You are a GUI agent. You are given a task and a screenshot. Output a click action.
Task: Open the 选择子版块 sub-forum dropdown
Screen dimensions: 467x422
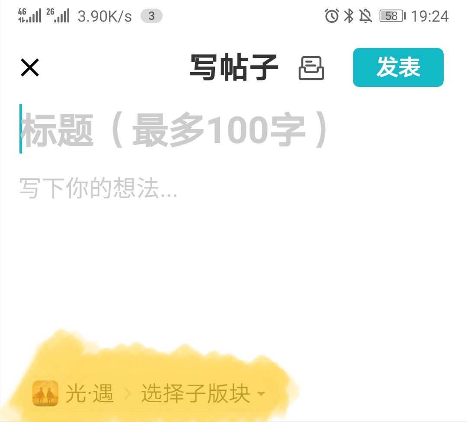tap(203, 393)
